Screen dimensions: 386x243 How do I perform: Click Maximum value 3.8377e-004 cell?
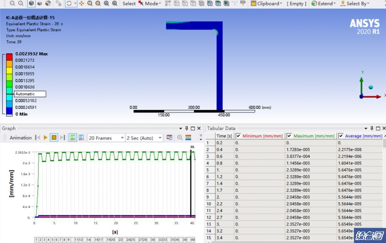click(311, 156)
